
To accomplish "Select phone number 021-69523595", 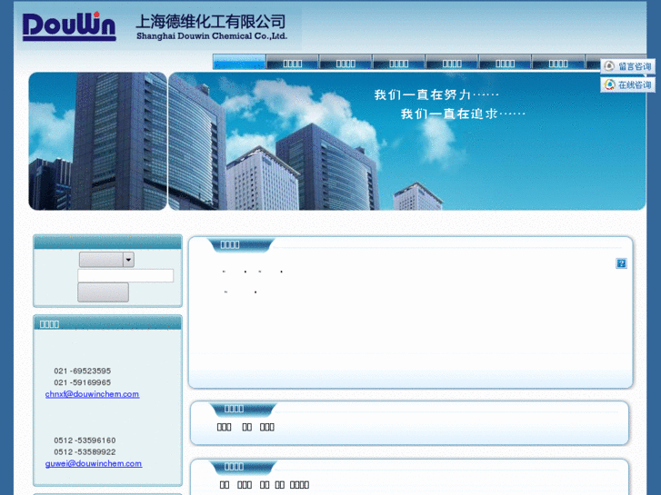I will click(82, 371).
